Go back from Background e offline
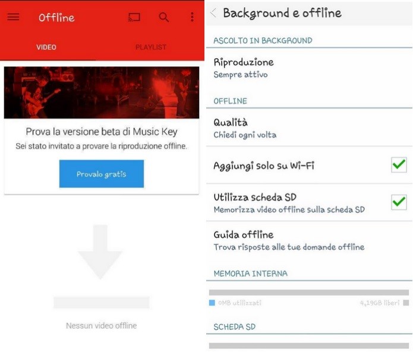Image resolution: width=413 pixels, height=359 pixels. point(214,12)
